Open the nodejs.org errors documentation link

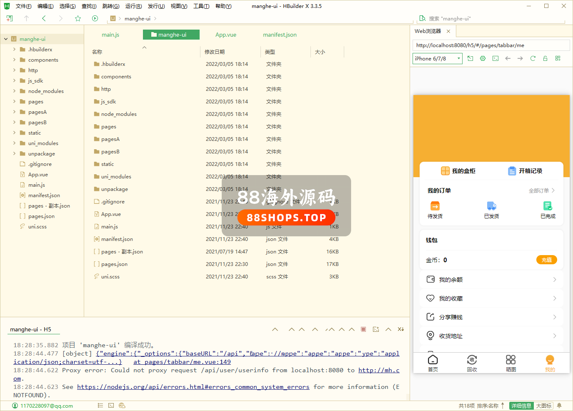193,387
